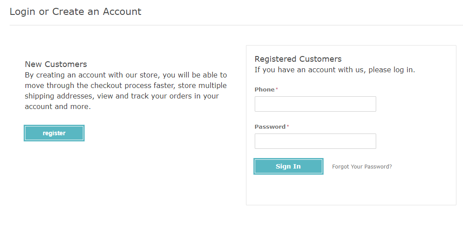463x225 pixels.
Task: Click the 'account and more.' text line
Action: tap(58, 106)
